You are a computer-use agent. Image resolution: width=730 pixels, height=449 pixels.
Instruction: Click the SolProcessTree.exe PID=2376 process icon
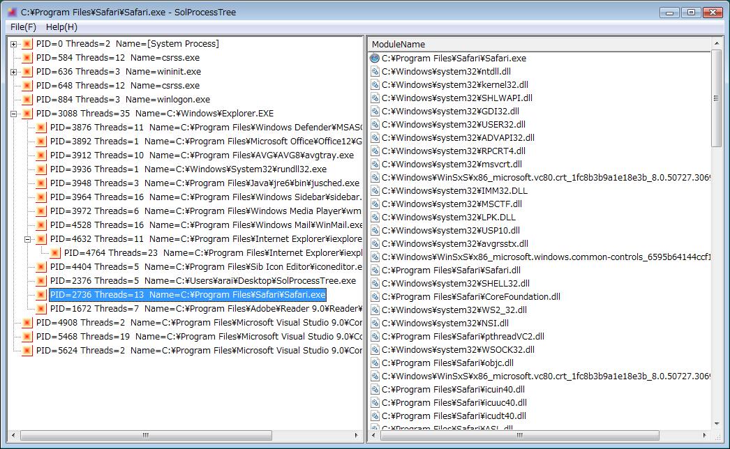[x=41, y=281]
